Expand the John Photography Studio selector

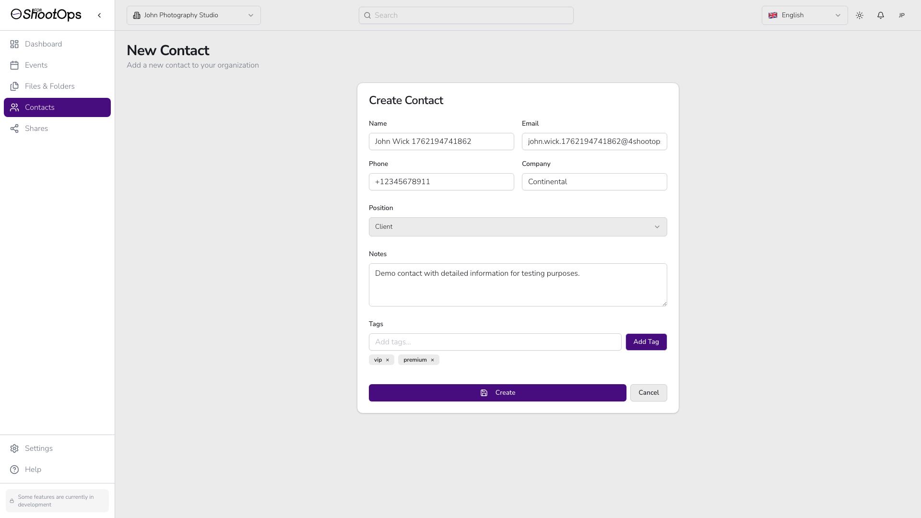[x=193, y=15]
